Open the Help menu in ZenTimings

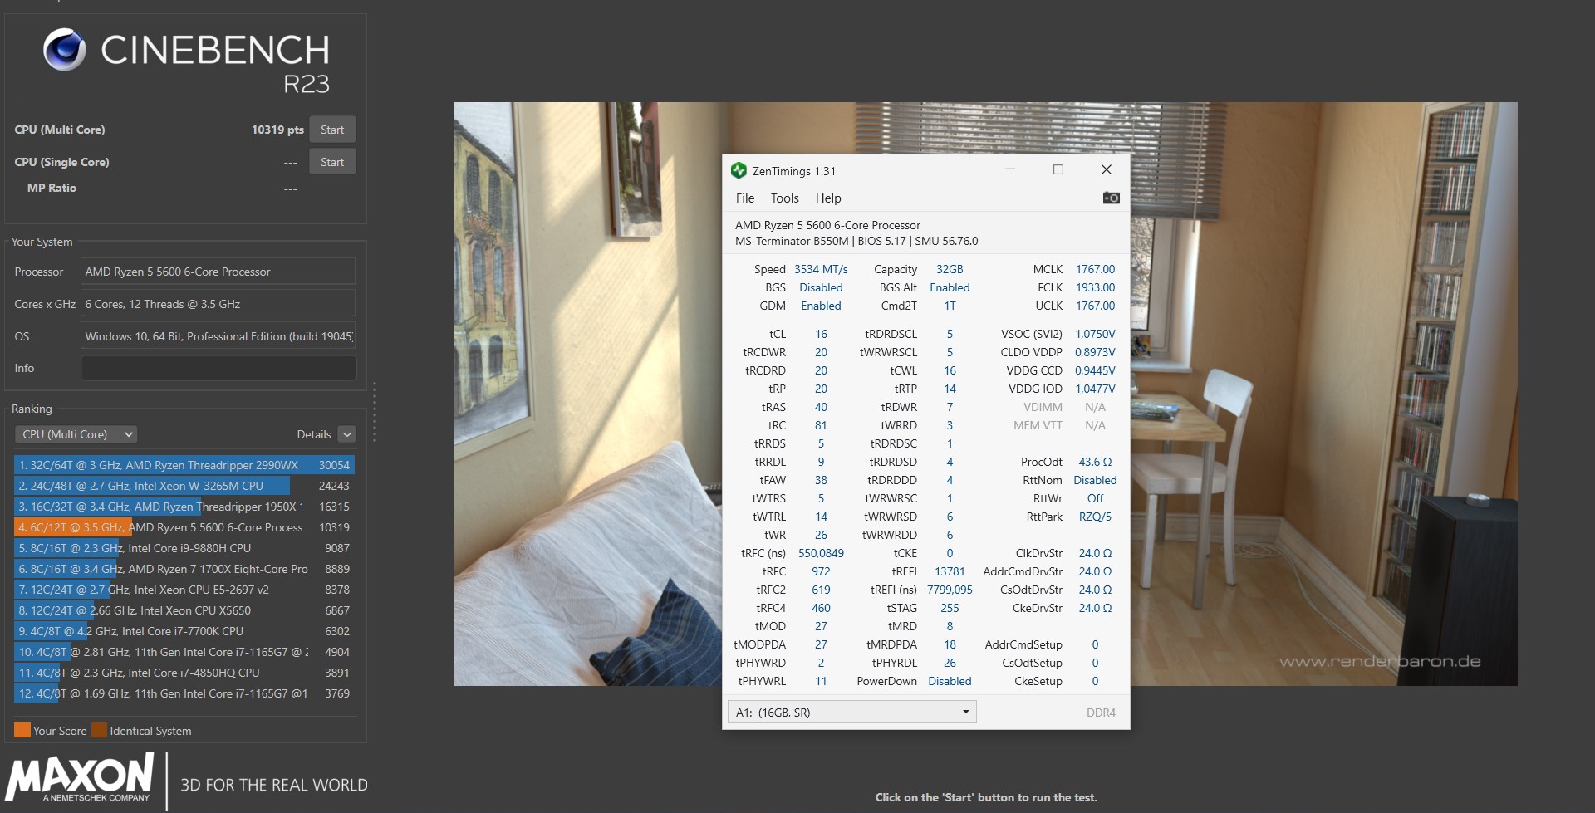click(828, 198)
